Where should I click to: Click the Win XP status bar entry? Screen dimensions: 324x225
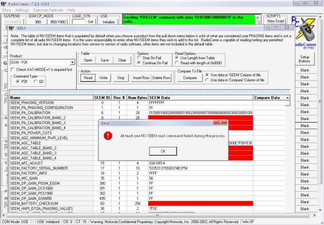pos(248,222)
